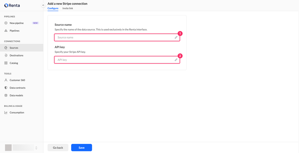Click the 'Add a new Stripe connection' heading
The image size is (299, 153).
pyautogui.click(x=67, y=4)
